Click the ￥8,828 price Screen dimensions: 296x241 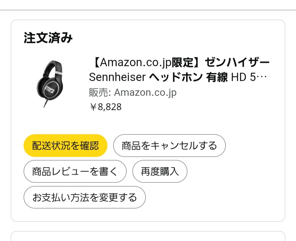[x=106, y=107]
